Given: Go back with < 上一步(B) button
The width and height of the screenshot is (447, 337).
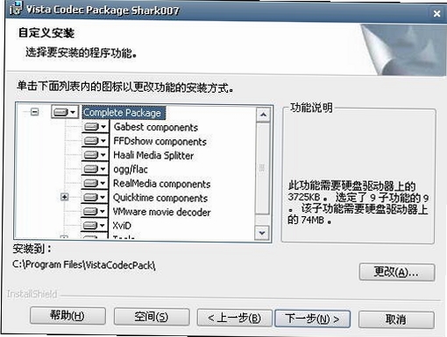Looking at the screenshot, I should click(x=235, y=318).
